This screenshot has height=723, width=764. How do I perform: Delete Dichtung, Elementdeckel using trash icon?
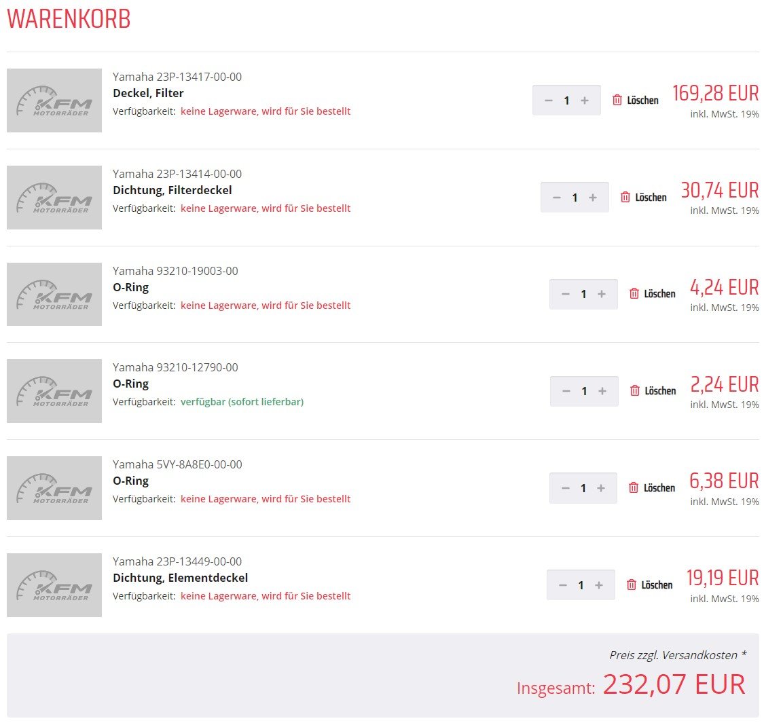(x=632, y=585)
